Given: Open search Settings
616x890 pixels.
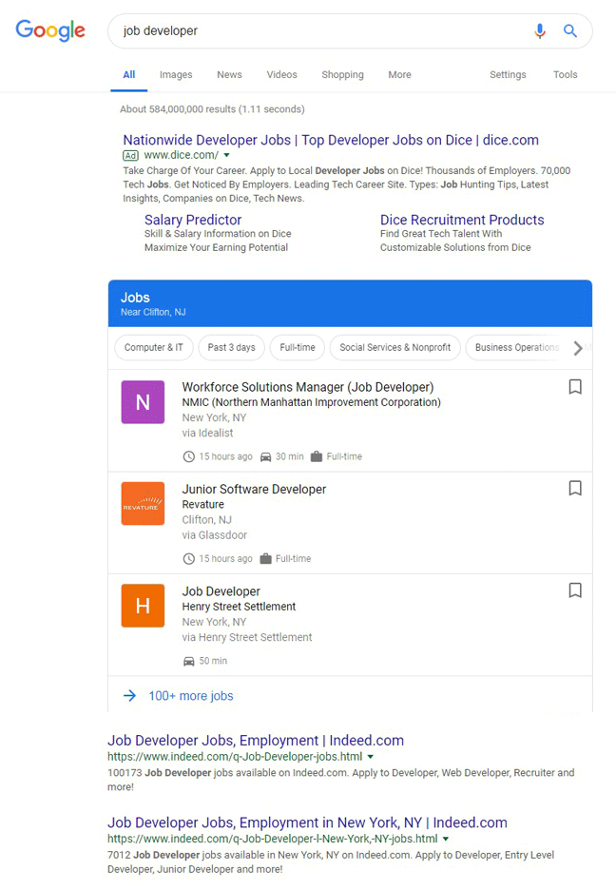Looking at the screenshot, I should pyautogui.click(x=508, y=74).
